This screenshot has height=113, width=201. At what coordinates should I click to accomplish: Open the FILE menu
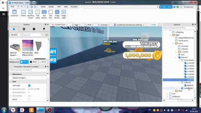click(x=13, y=7)
